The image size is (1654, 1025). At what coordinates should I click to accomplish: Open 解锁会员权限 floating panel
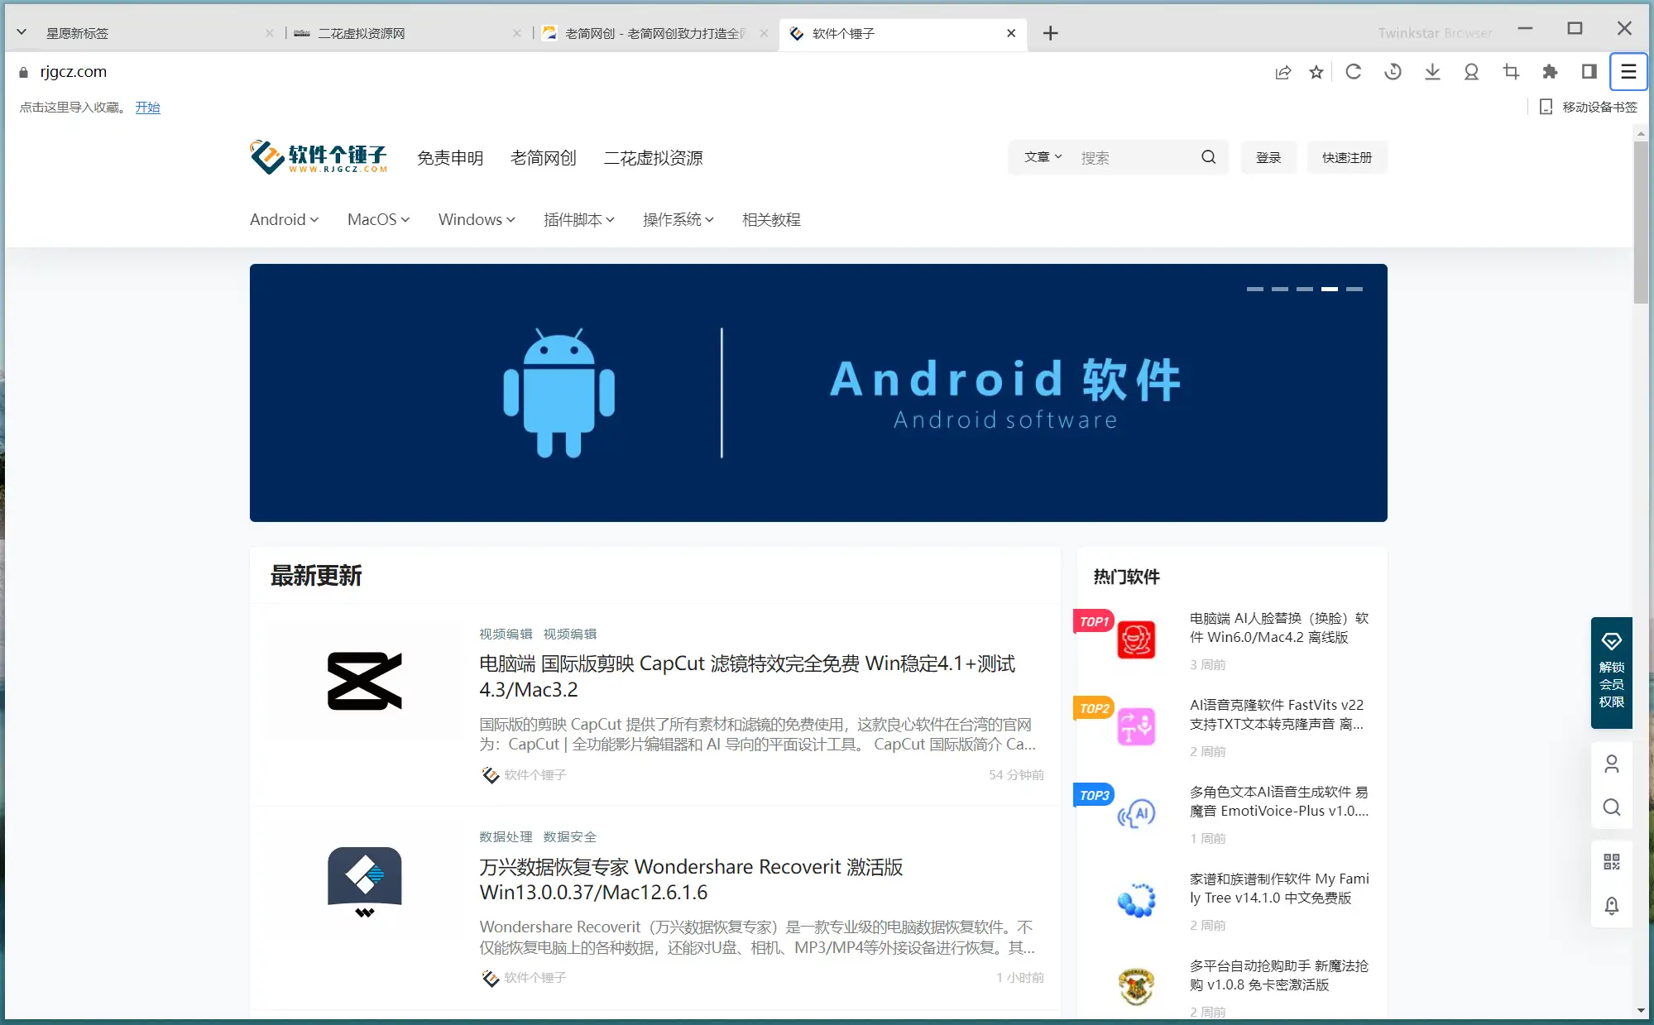tap(1611, 673)
